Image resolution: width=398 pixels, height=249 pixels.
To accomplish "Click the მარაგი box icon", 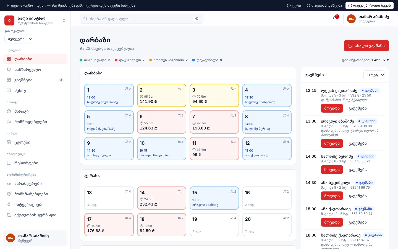I will (x=9, y=111).
